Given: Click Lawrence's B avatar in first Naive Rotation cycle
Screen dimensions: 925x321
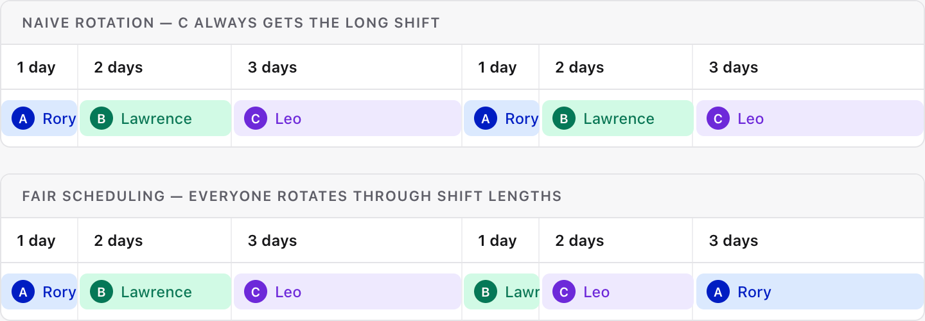Looking at the screenshot, I should 101,119.
